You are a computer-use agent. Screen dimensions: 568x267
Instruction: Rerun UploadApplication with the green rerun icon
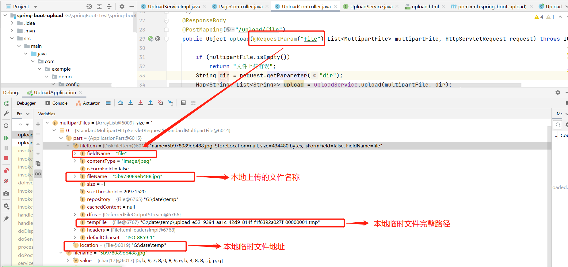[6, 103]
